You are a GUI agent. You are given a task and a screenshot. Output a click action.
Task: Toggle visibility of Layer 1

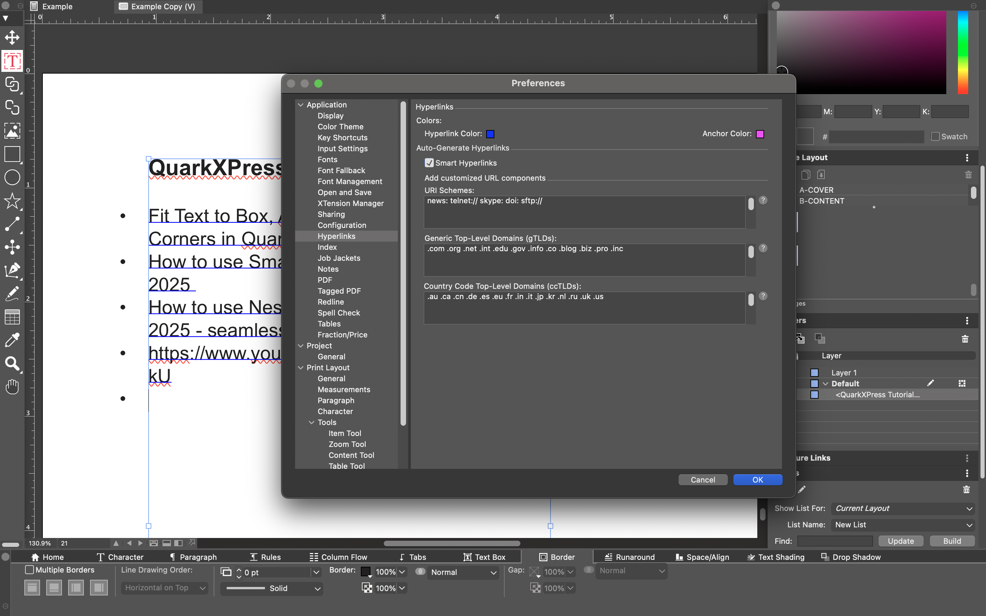pyautogui.click(x=814, y=372)
